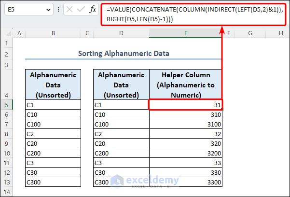Select row 3 header
Screen dimensions: 290x197
click(6, 65)
